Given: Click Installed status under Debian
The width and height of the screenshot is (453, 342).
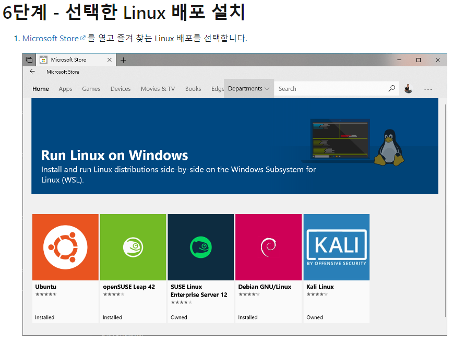Looking at the screenshot, I should [x=247, y=317].
